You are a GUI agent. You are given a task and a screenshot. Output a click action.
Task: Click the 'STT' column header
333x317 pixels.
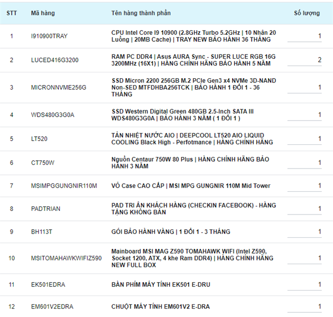click(x=12, y=13)
